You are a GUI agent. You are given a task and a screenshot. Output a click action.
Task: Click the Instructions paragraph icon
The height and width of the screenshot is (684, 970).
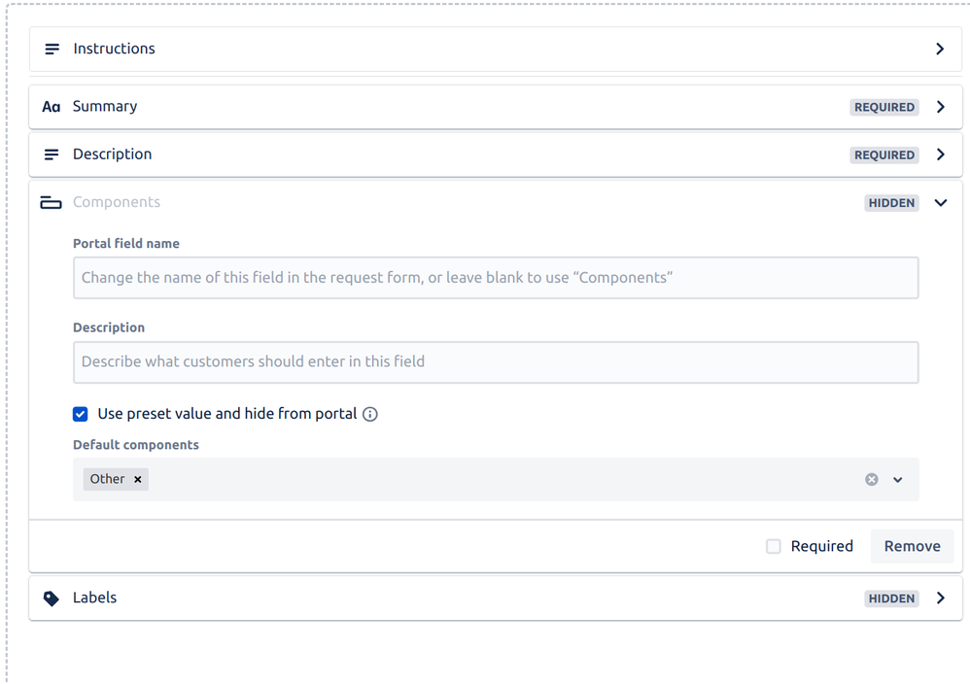51,49
